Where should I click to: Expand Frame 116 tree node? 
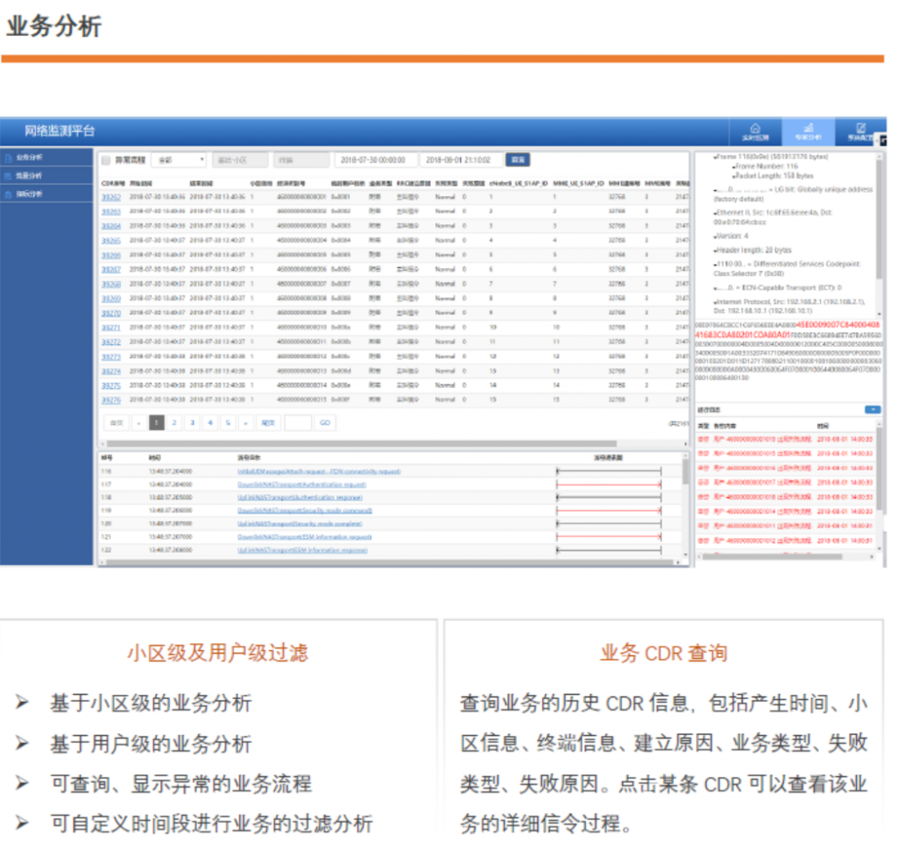click(x=715, y=157)
